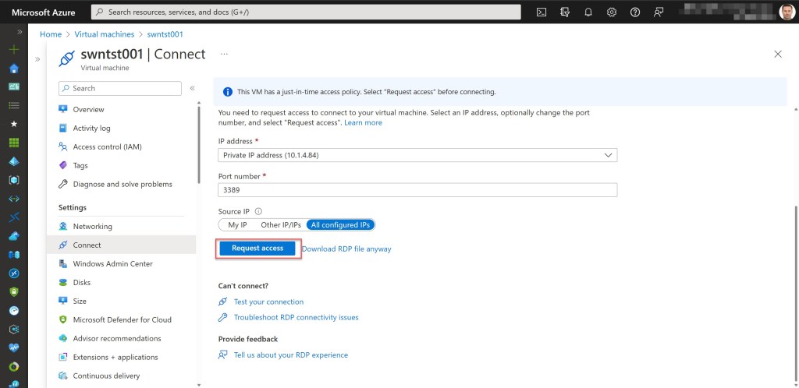Select the Other IP/IPs source option
Image resolution: width=799 pixels, height=388 pixels.
coord(280,225)
